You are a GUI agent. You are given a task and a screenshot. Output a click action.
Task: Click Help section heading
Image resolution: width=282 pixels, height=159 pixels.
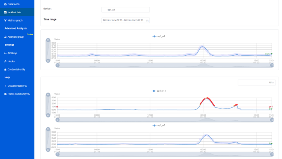coord(7,77)
